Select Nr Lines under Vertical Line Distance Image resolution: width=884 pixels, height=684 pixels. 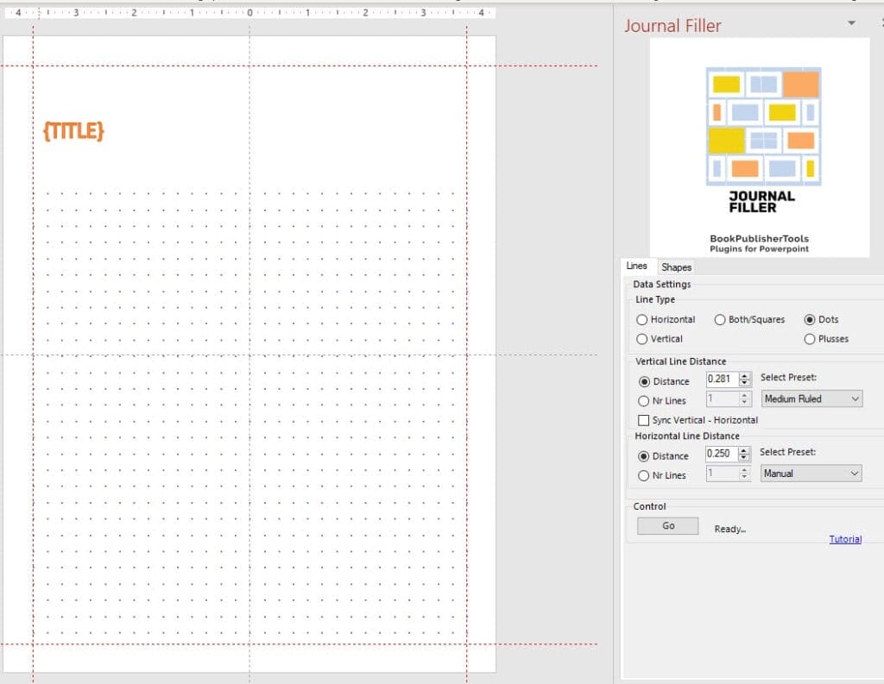click(643, 401)
